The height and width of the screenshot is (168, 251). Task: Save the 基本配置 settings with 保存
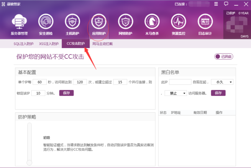click(67, 93)
